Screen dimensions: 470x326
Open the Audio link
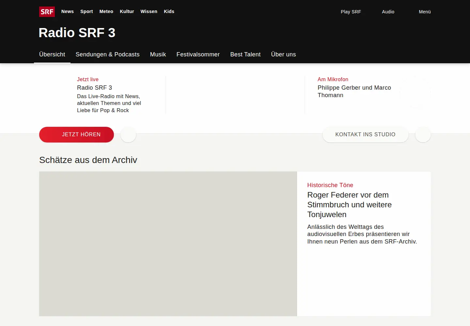[x=388, y=12]
